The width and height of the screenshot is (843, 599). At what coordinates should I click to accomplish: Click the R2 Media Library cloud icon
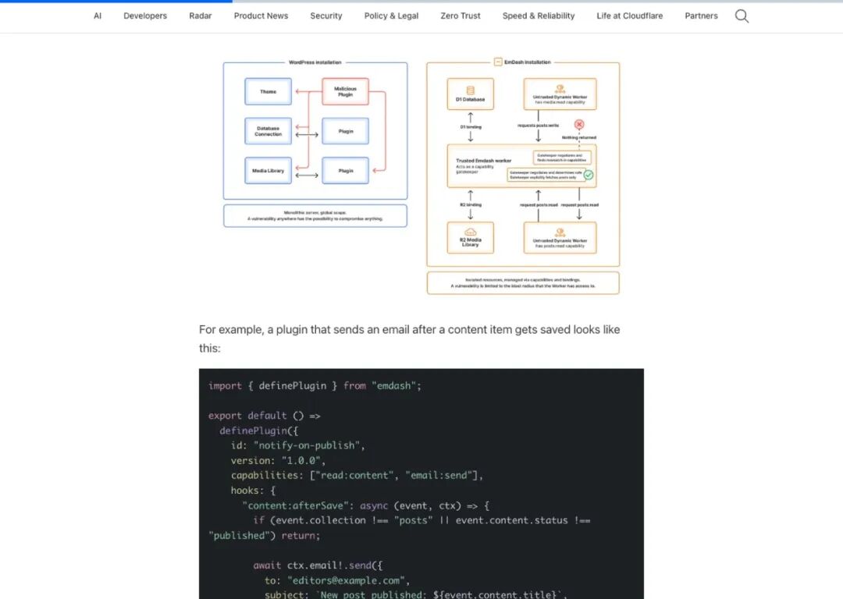(470, 232)
